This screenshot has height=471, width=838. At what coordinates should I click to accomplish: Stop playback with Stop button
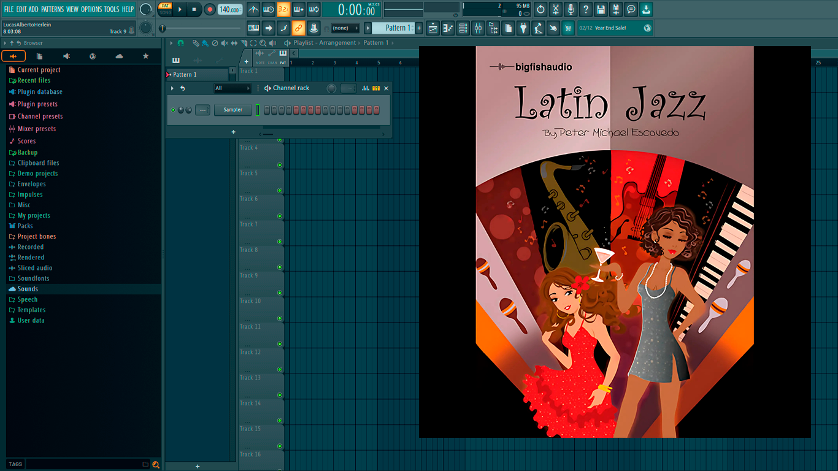[x=194, y=9]
